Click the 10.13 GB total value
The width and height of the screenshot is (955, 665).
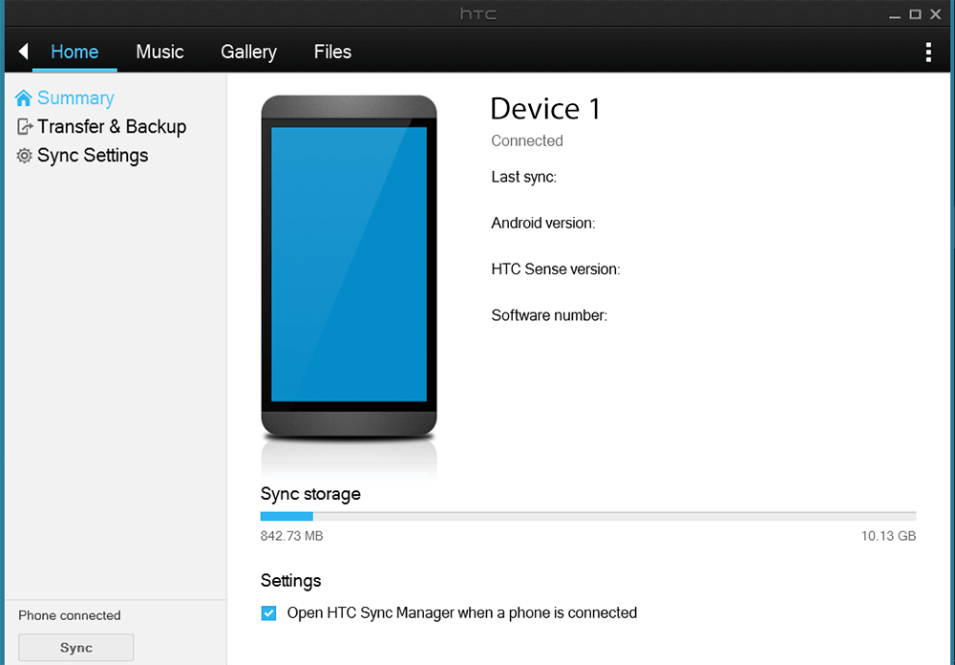pyautogui.click(x=888, y=536)
